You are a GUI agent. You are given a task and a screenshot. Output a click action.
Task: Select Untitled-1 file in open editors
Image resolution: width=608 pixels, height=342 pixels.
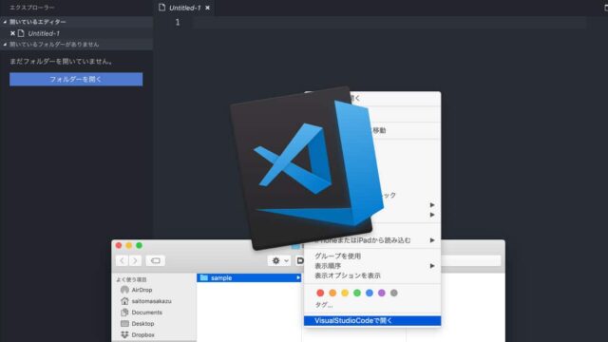pyautogui.click(x=44, y=33)
